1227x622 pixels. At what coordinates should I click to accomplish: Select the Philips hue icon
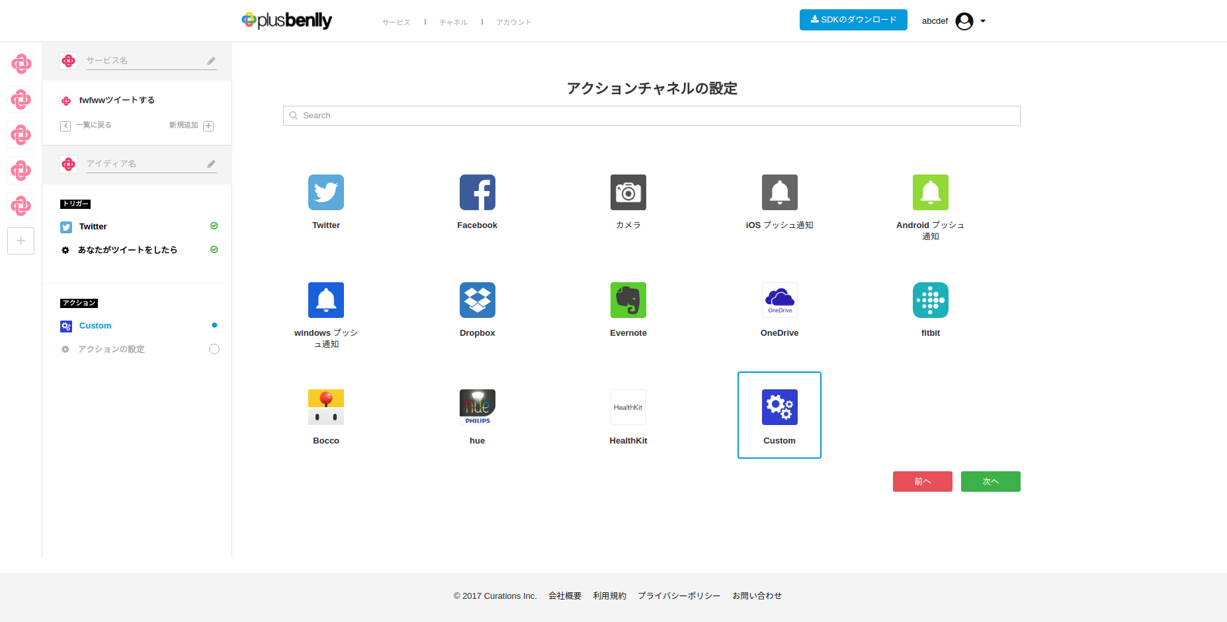click(478, 407)
